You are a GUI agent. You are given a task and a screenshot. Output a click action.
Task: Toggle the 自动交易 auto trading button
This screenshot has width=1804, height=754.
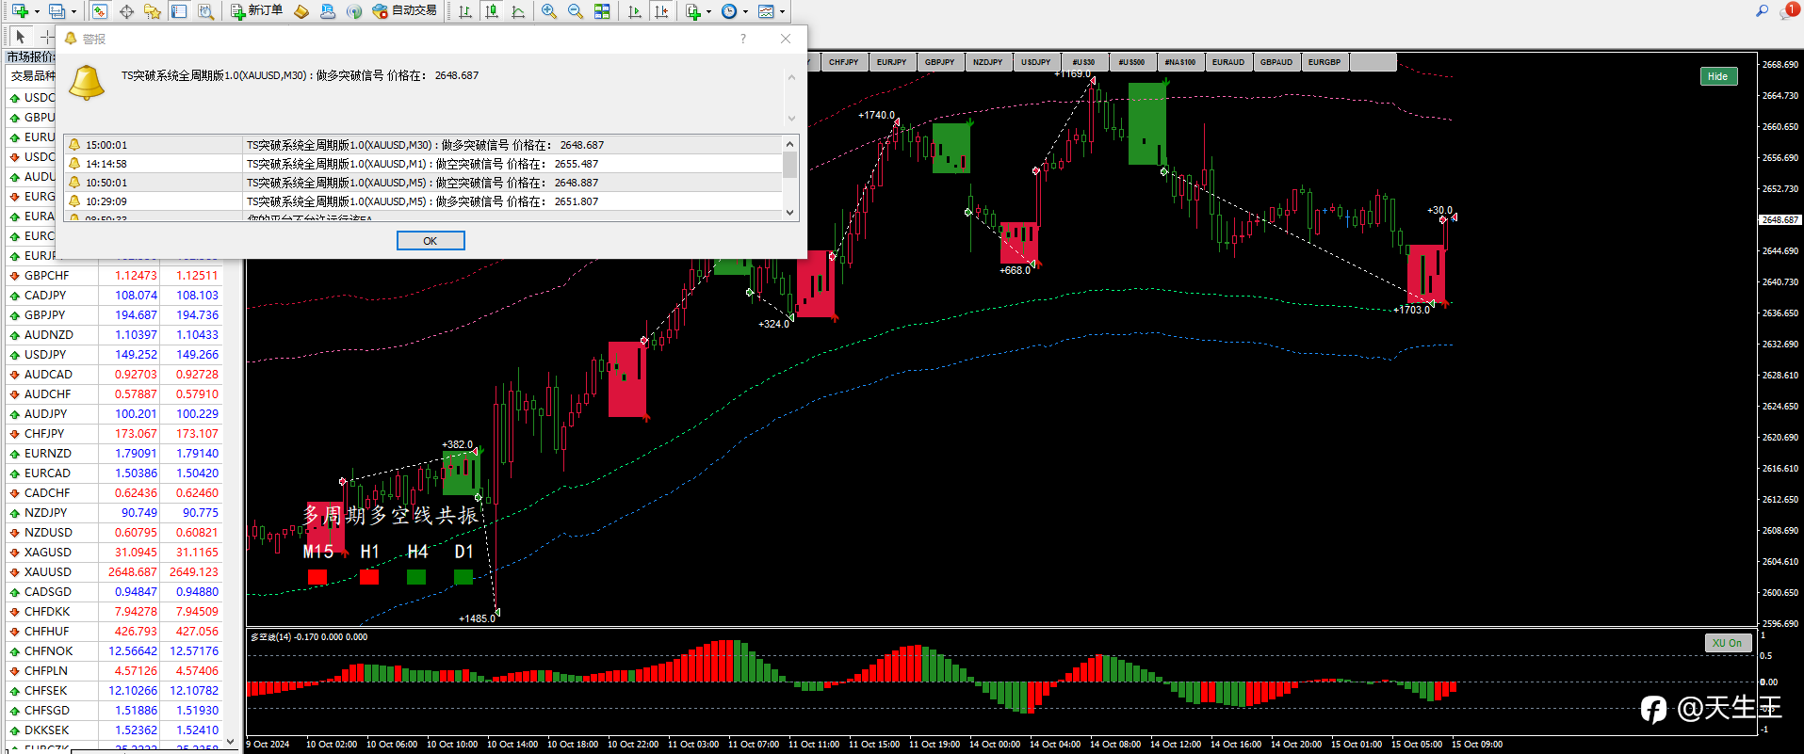click(x=405, y=11)
